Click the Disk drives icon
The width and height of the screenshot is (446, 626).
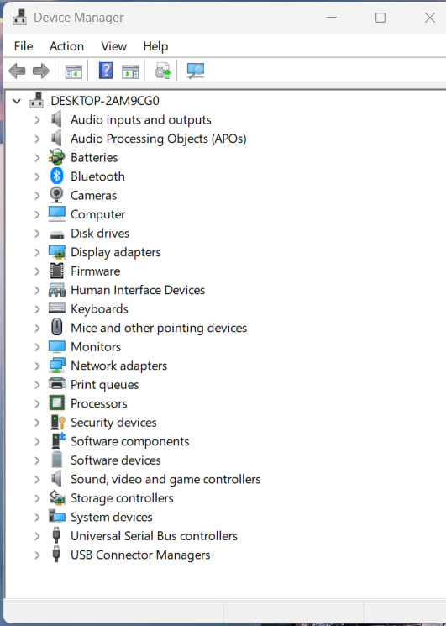coord(56,234)
